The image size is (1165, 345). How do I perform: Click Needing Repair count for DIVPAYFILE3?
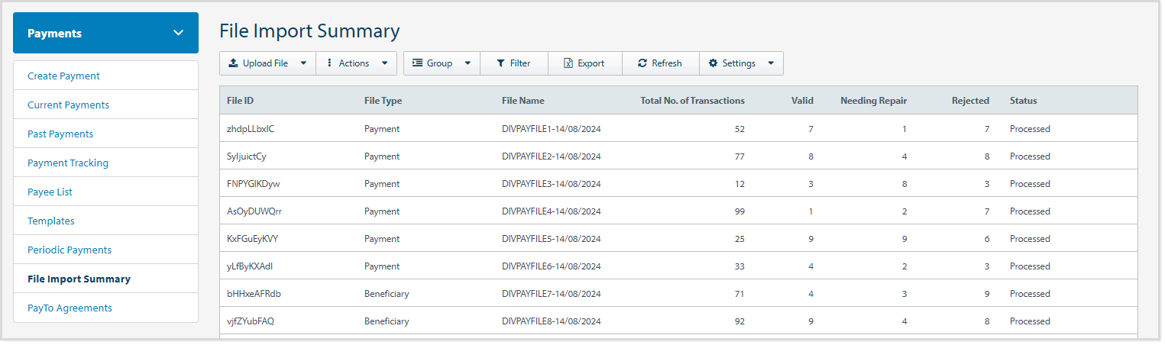click(x=904, y=184)
